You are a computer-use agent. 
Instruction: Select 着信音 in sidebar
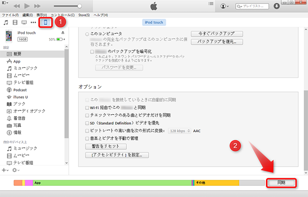tap(32, 118)
